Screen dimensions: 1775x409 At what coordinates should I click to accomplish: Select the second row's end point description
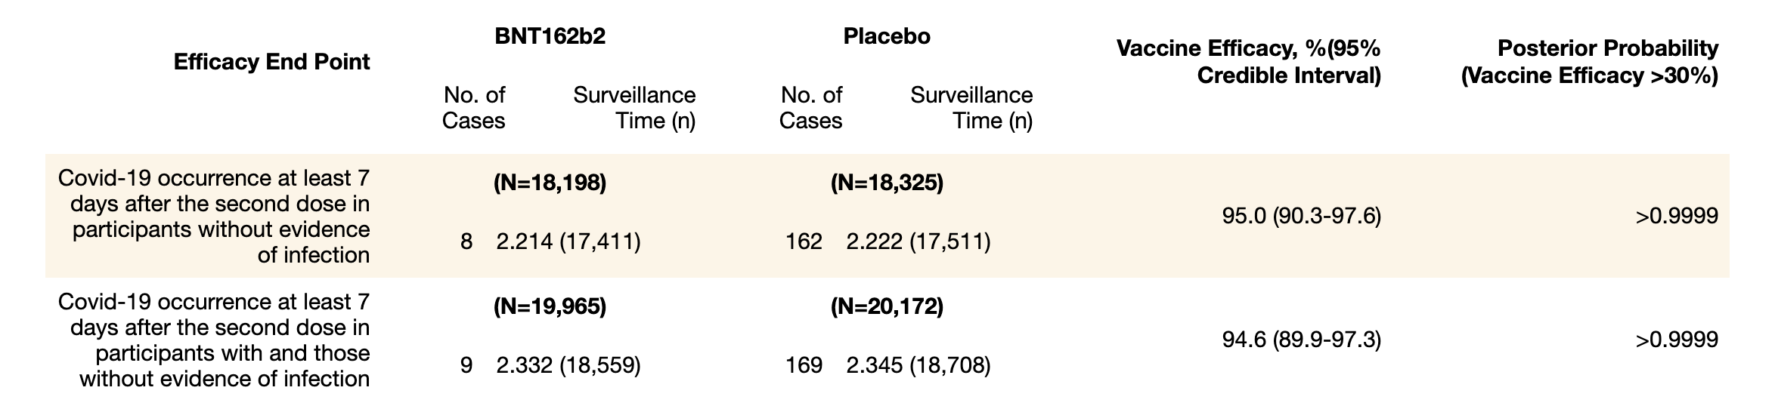click(215, 340)
